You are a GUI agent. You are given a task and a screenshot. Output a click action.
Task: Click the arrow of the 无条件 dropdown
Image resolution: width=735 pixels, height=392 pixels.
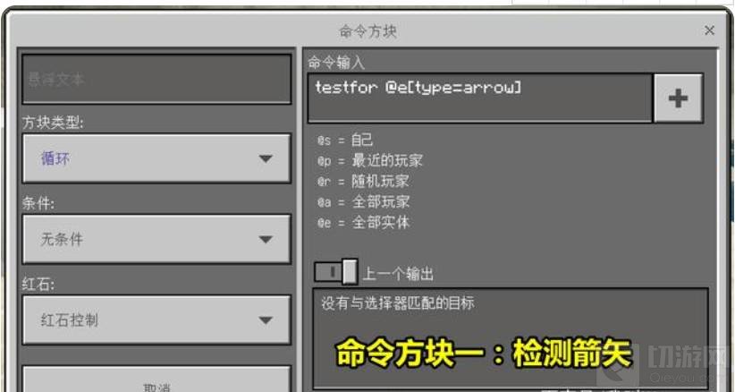266,240
